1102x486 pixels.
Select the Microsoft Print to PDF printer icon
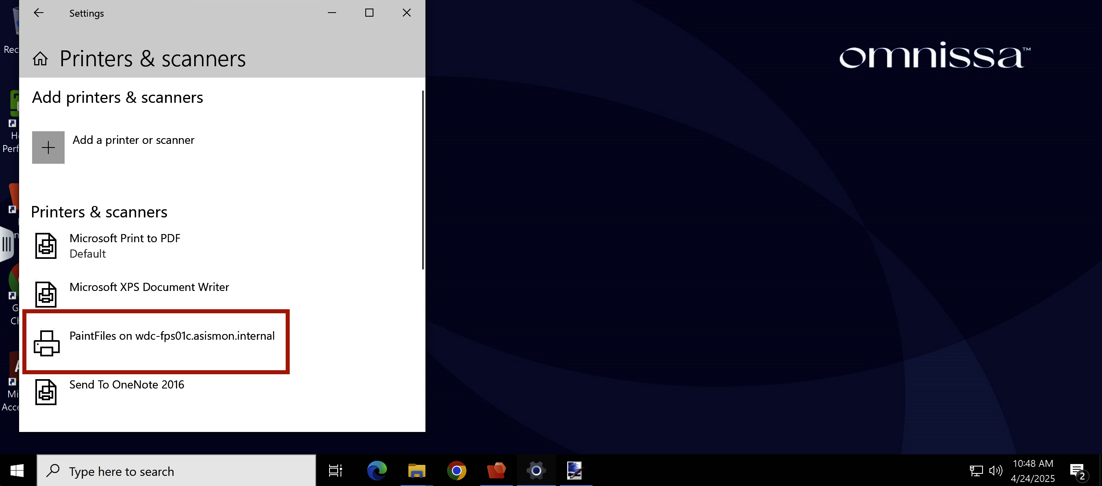coord(46,245)
